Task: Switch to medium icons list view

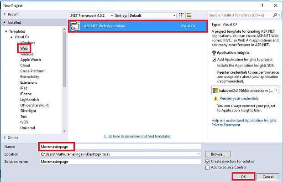Action: pyautogui.click(x=189, y=15)
